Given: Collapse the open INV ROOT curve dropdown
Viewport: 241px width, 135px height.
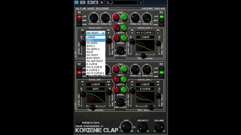Looking at the screenshot, I should pyautogui.click(x=95, y=33).
